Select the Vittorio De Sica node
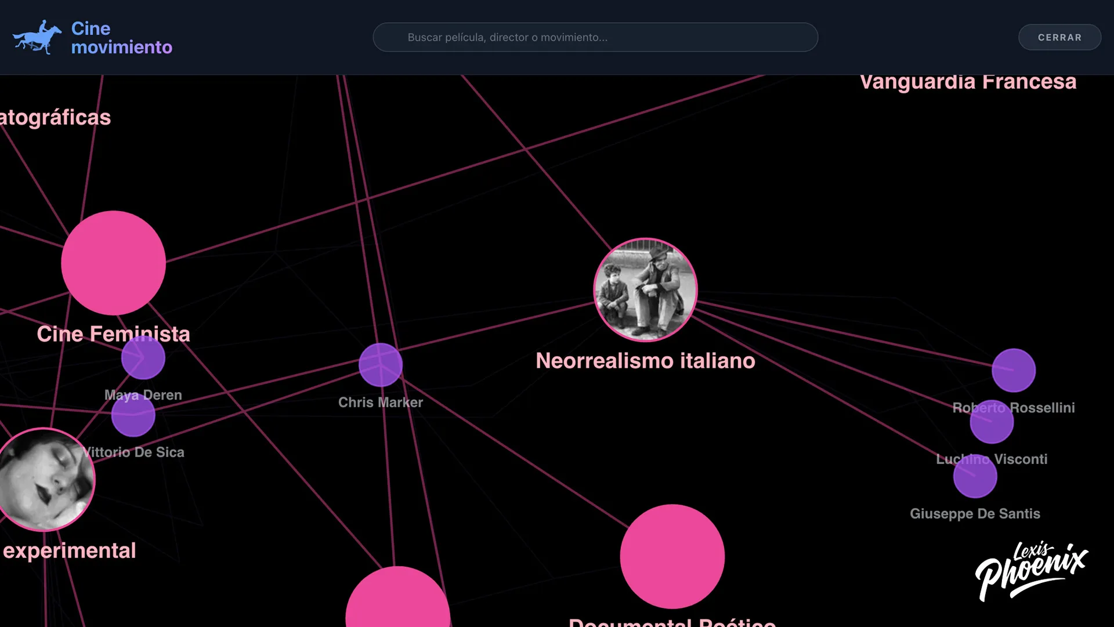This screenshot has height=627, width=1114. pos(133,415)
